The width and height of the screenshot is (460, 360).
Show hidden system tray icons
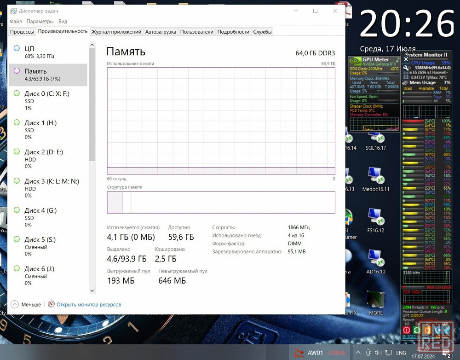pyautogui.click(x=358, y=353)
